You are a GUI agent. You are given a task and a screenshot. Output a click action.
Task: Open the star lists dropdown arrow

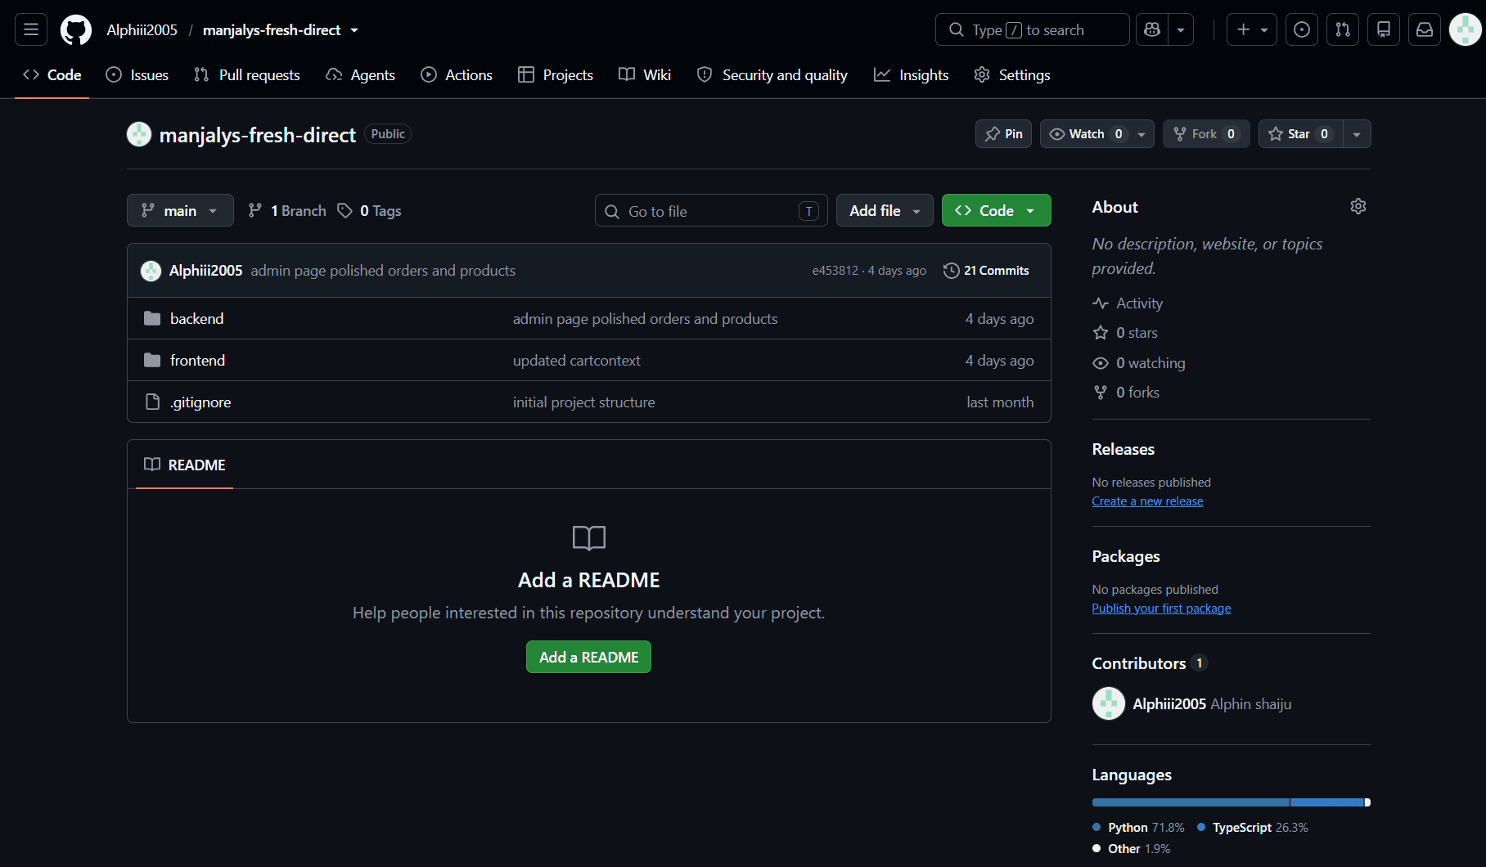click(x=1357, y=134)
